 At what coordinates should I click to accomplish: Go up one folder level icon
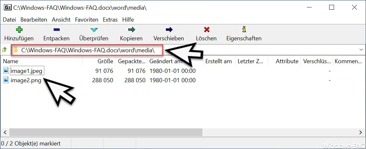(4, 50)
